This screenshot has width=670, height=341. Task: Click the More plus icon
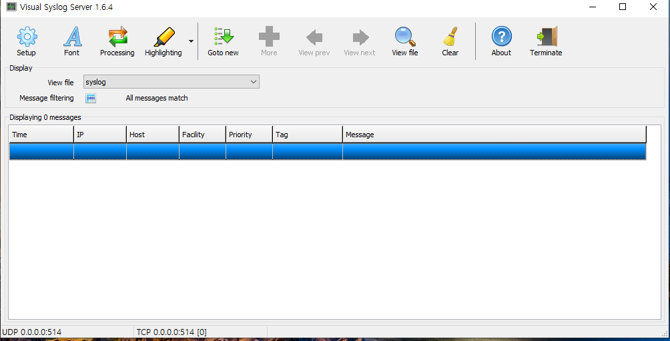click(269, 37)
